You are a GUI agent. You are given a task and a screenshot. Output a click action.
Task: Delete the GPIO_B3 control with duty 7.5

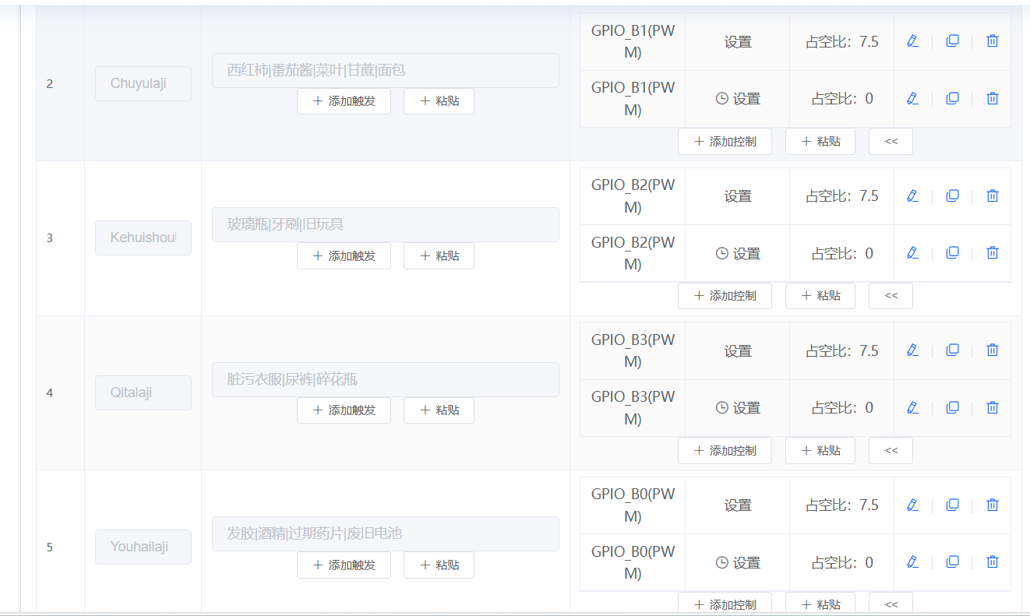(x=992, y=350)
